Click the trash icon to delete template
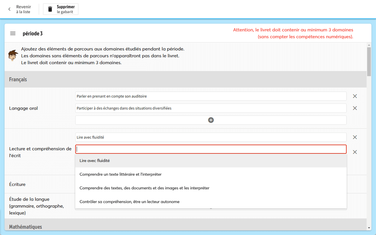The width and height of the screenshot is (376, 235). [50, 9]
